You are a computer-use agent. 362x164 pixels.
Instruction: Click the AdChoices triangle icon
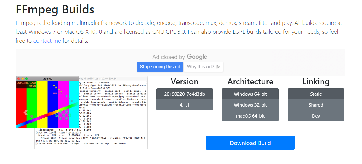(x=218, y=67)
